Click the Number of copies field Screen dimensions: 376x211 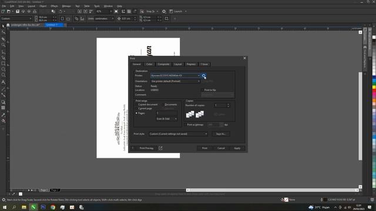tap(220, 105)
